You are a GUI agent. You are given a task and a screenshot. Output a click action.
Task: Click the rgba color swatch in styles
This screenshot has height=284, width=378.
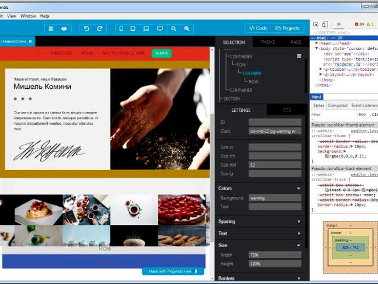327,156
